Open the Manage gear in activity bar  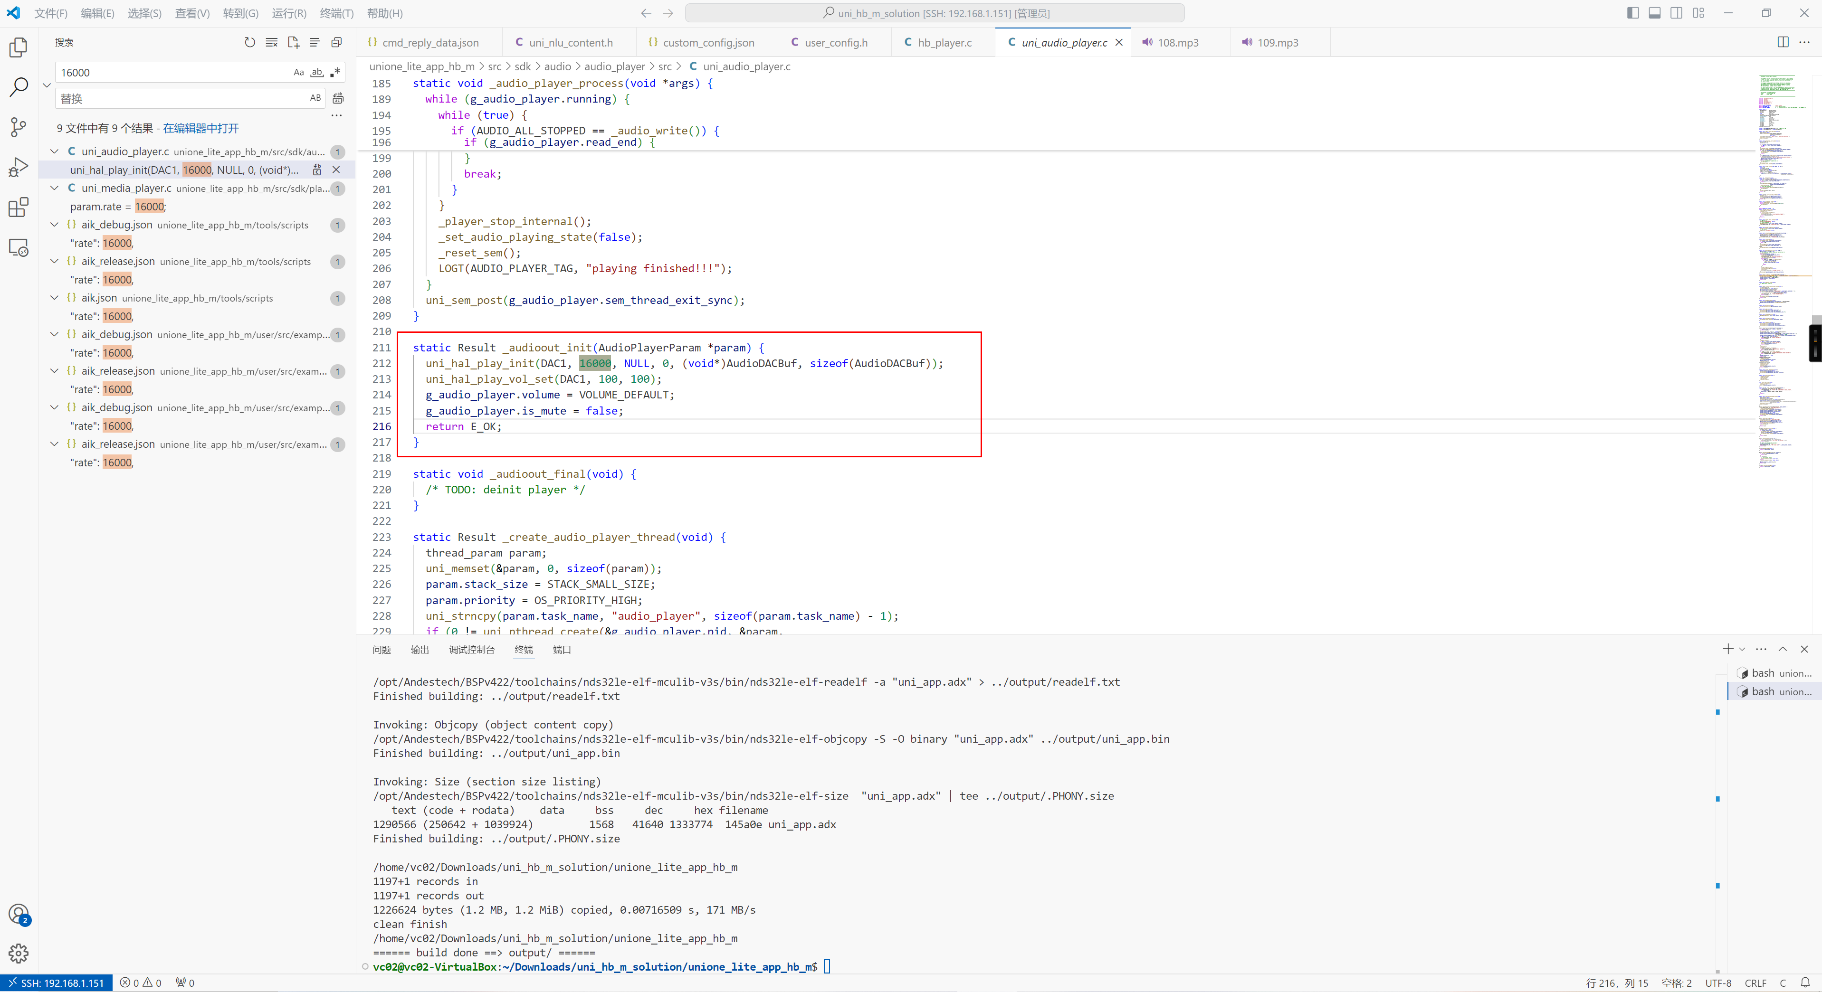coord(19,953)
